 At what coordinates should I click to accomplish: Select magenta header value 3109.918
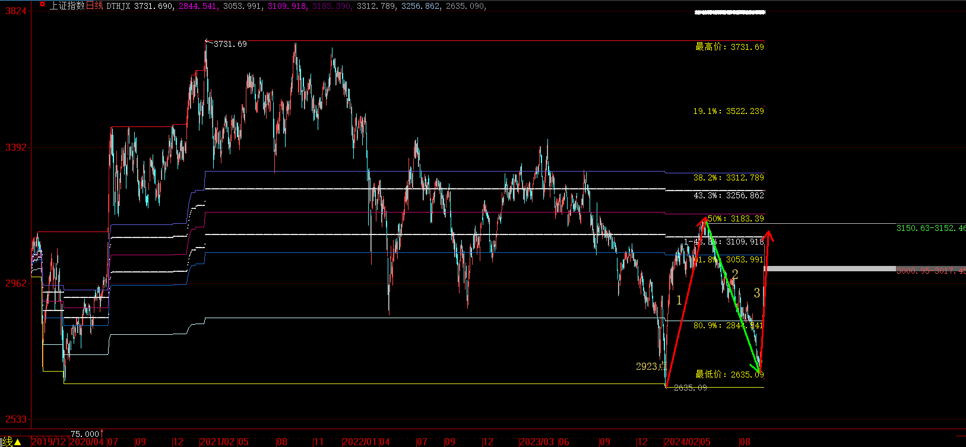point(287,6)
